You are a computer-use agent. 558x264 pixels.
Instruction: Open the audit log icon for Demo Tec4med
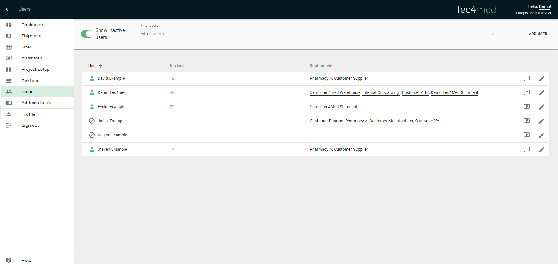click(x=526, y=93)
